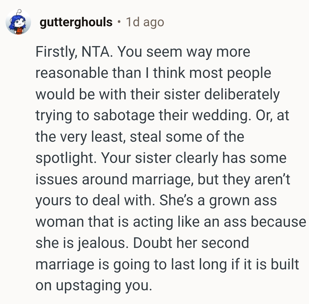This screenshot has height=304, width=309.
Task: Click the word "issues" in the comment
Action: (x=56, y=179)
